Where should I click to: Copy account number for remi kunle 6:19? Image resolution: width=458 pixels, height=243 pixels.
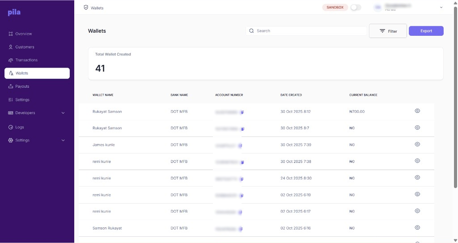241,195
